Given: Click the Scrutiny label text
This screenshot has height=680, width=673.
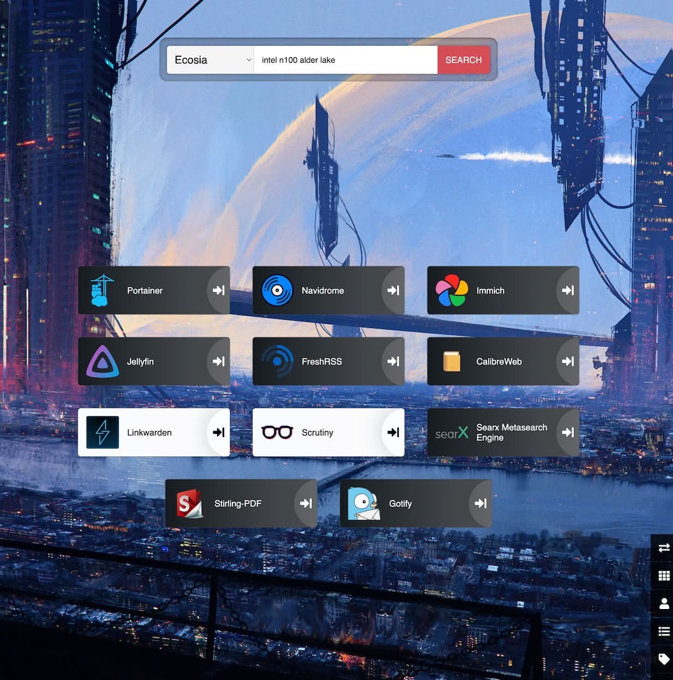Looking at the screenshot, I should pyautogui.click(x=317, y=432).
